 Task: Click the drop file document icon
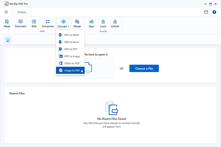88,68
